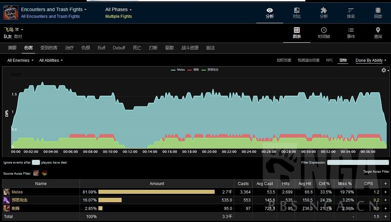Open the 死亡 deaths tab
The width and height of the screenshot is (391, 222).
[x=137, y=48]
